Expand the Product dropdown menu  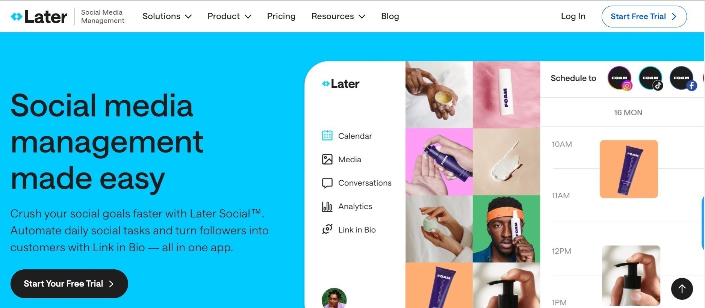pyautogui.click(x=229, y=16)
